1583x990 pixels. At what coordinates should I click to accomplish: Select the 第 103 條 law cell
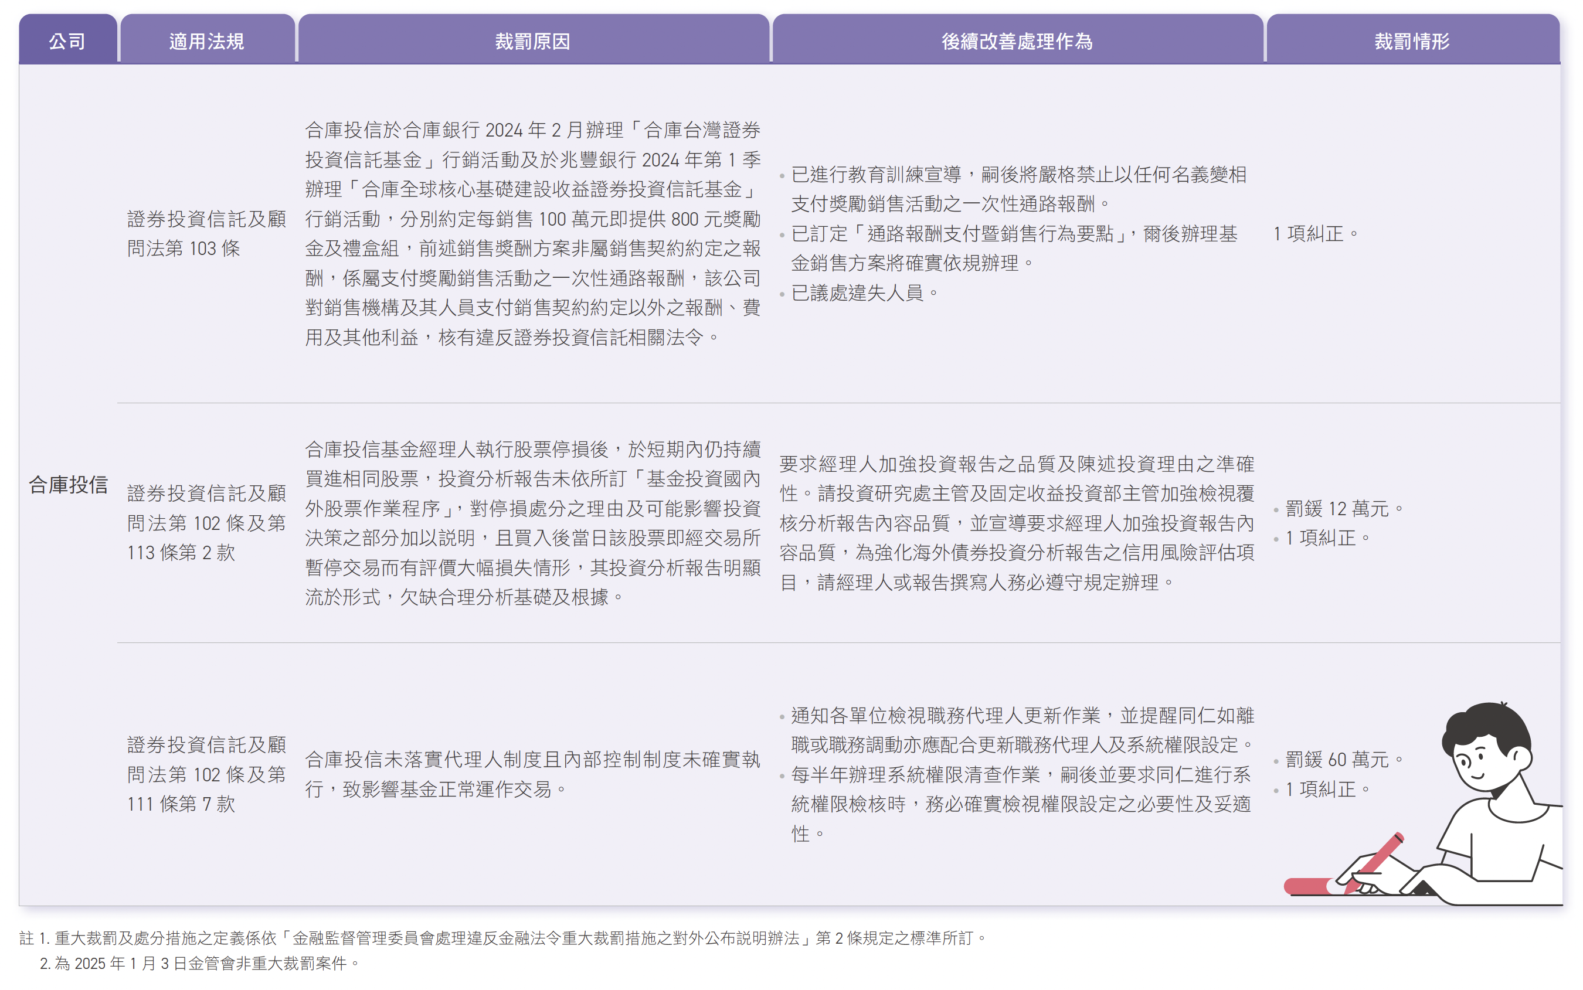tap(206, 234)
